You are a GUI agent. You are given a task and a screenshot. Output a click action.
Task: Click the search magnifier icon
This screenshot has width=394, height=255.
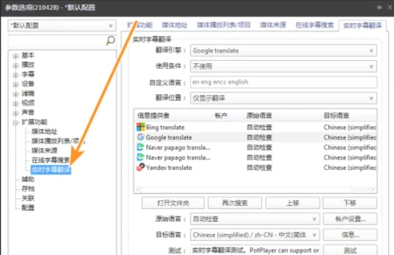110,41
